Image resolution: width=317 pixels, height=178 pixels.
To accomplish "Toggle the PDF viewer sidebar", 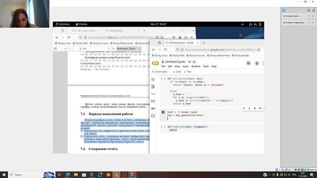I will click(x=55, y=48).
